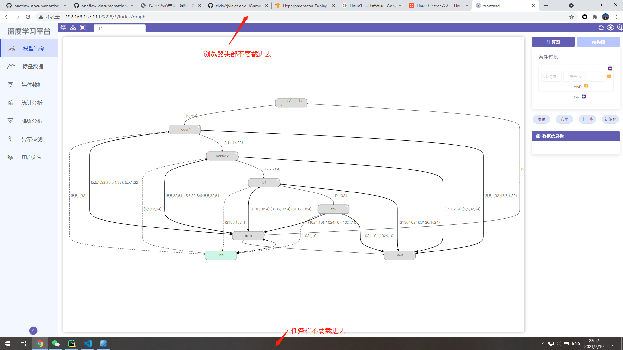Switch to 结构图 view

(x=598, y=42)
